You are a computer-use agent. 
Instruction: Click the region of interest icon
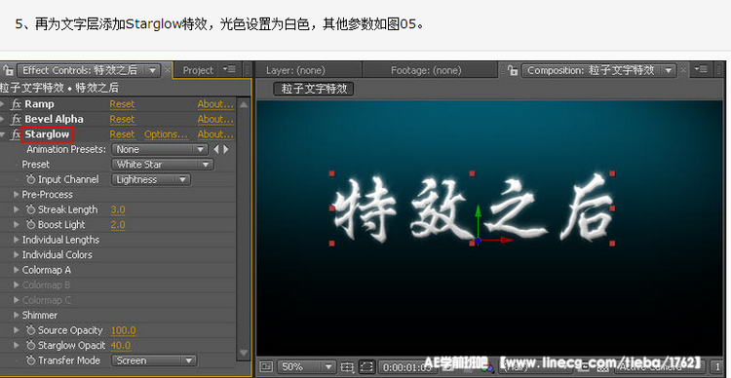(x=367, y=367)
